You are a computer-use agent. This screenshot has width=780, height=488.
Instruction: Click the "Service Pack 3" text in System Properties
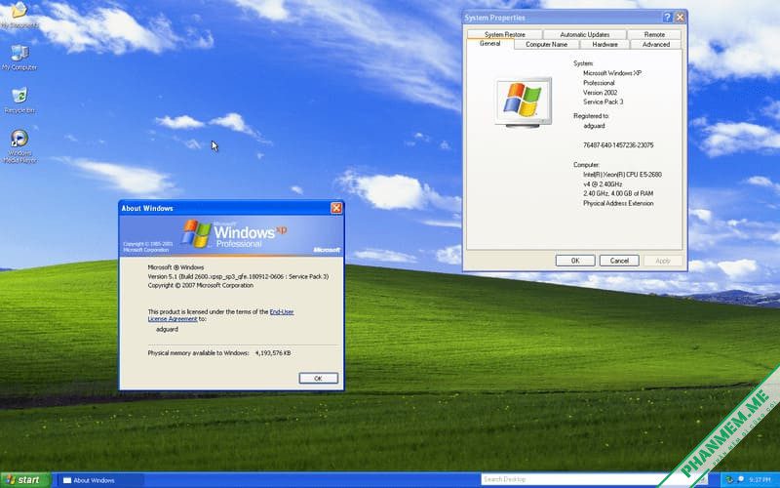(x=603, y=102)
